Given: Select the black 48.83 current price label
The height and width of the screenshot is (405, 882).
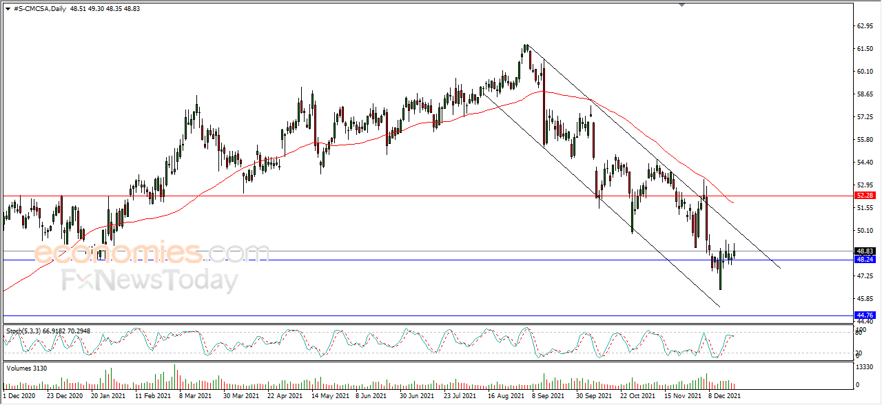Looking at the screenshot, I should coord(864,251).
